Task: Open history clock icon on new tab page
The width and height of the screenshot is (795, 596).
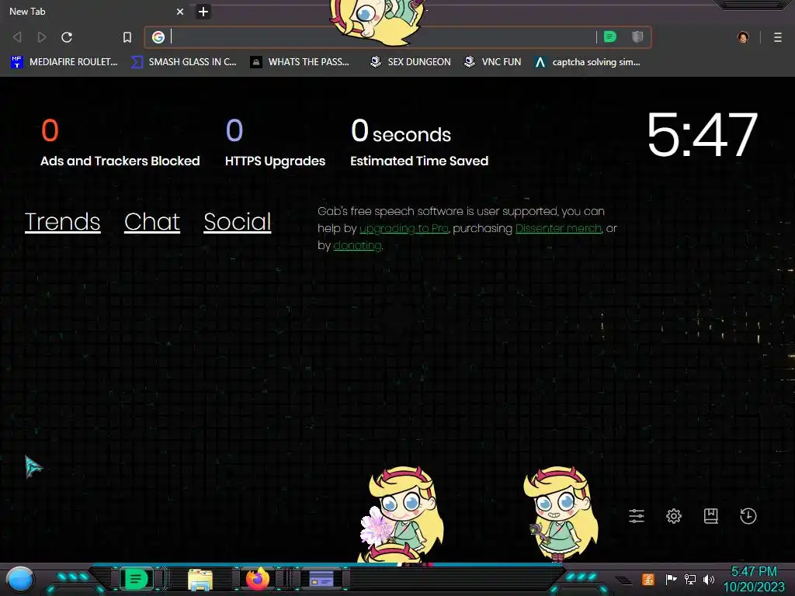Action: click(x=748, y=516)
